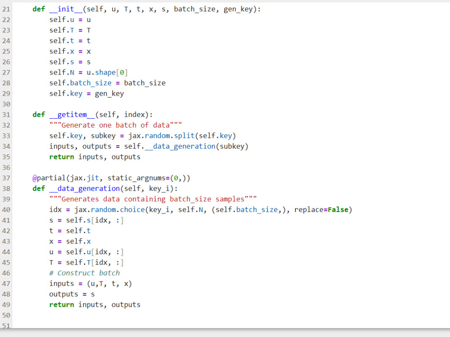Viewport: 450px width, 337px height.
Task: Click 'self.key = gen_key' on line 29
Action: tap(86, 94)
